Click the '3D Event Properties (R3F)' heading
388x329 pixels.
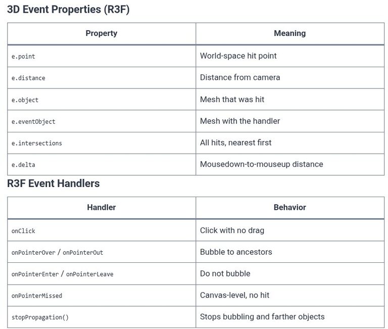[x=68, y=10]
